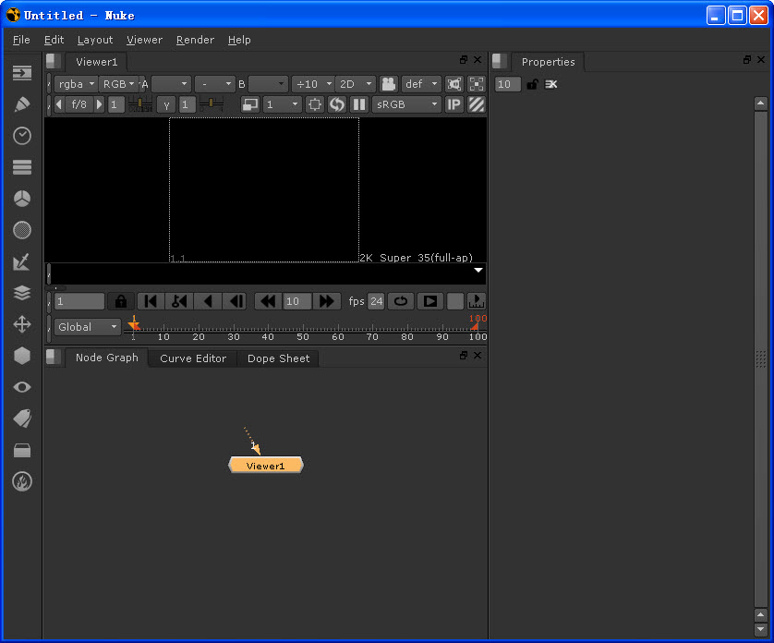774x643 pixels.
Task: Open the rgba layer dropdown in the viewer
Action: click(75, 84)
